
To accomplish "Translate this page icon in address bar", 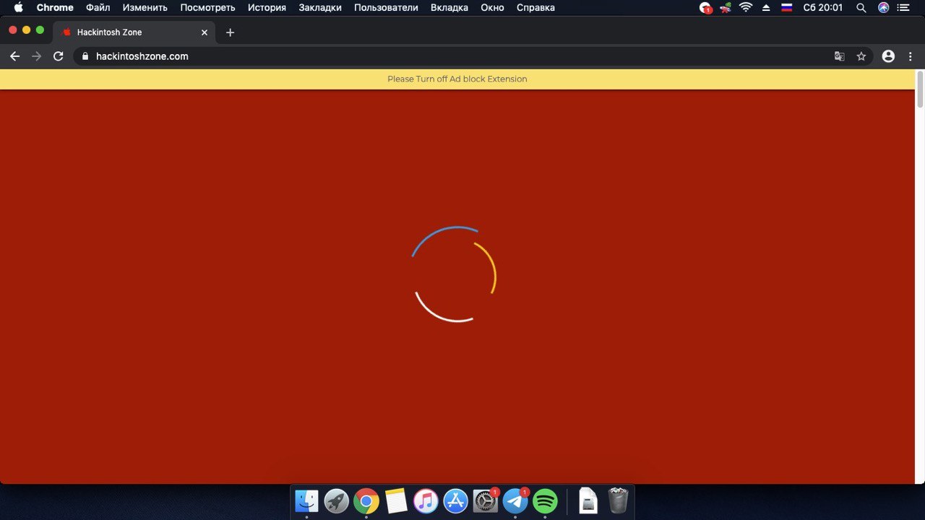I will [839, 56].
